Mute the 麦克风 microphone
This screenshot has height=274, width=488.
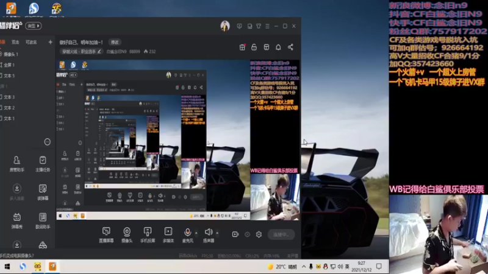(187, 234)
